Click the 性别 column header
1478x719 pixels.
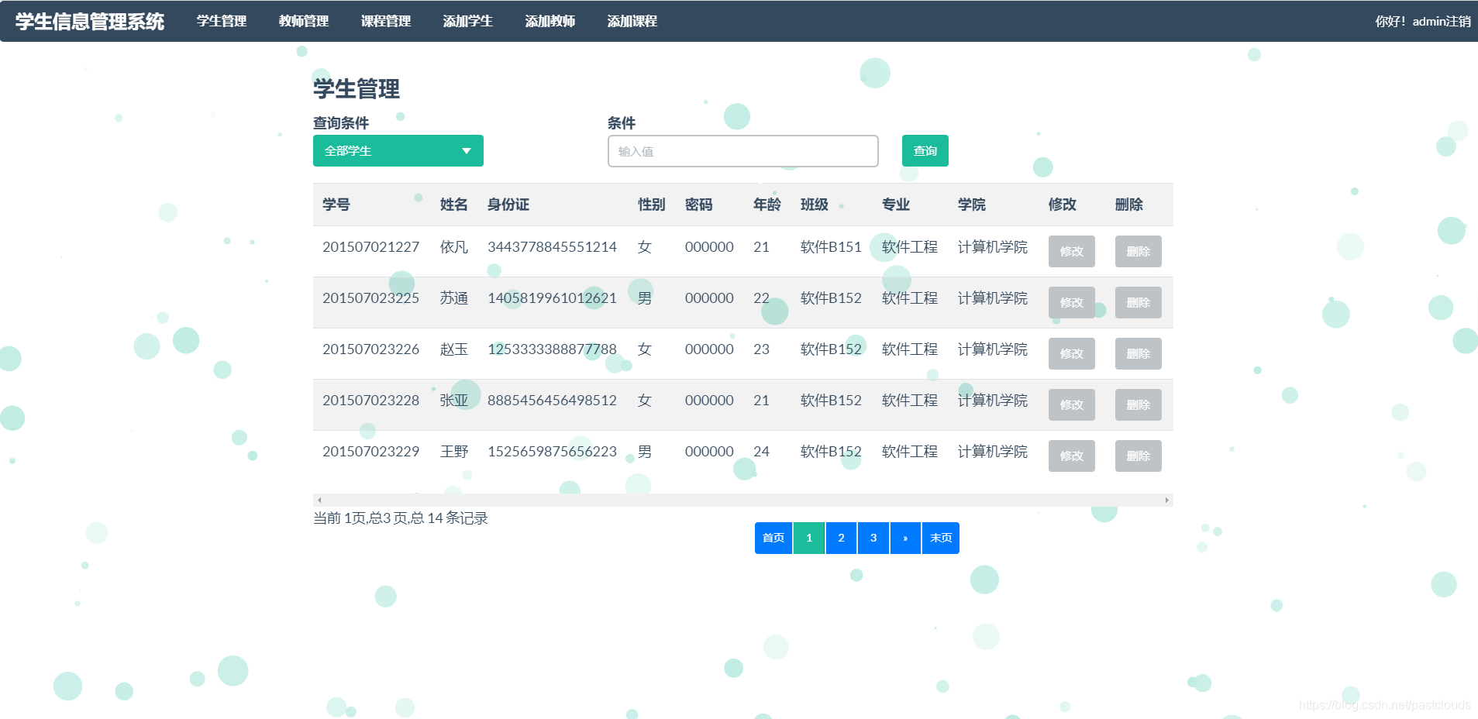(652, 205)
